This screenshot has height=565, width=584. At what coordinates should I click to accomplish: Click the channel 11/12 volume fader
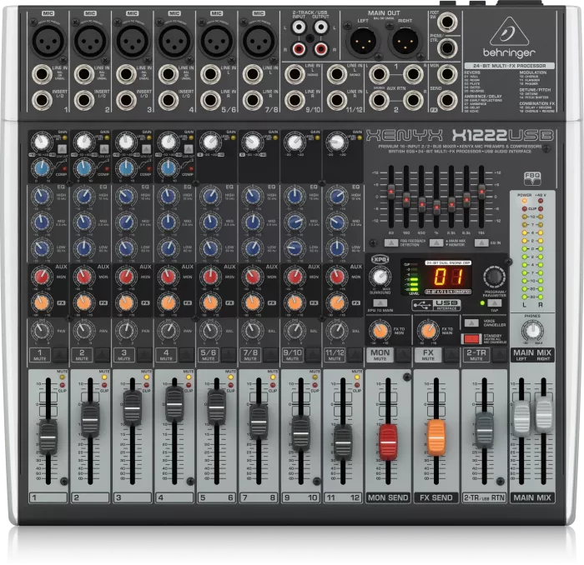343,442
